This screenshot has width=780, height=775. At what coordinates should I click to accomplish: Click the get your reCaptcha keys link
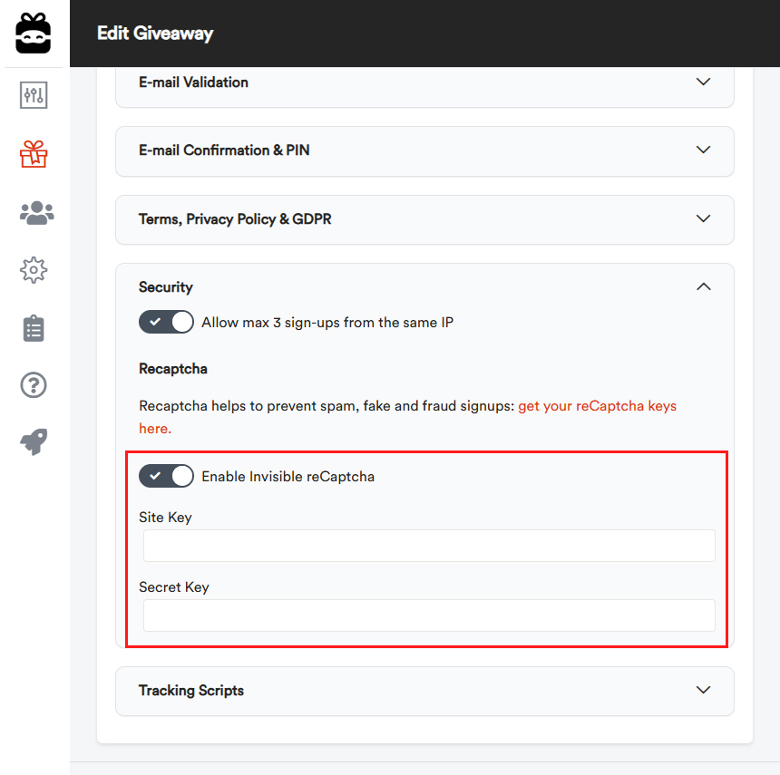pyautogui.click(x=597, y=405)
